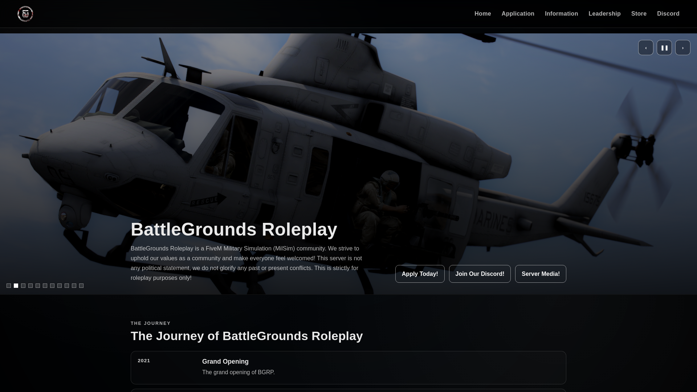Image resolution: width=697 pixels, height=392 pixels.
Task: Select the first slide indicator dot
Action: pyautogui.click(x=9, y=286)
